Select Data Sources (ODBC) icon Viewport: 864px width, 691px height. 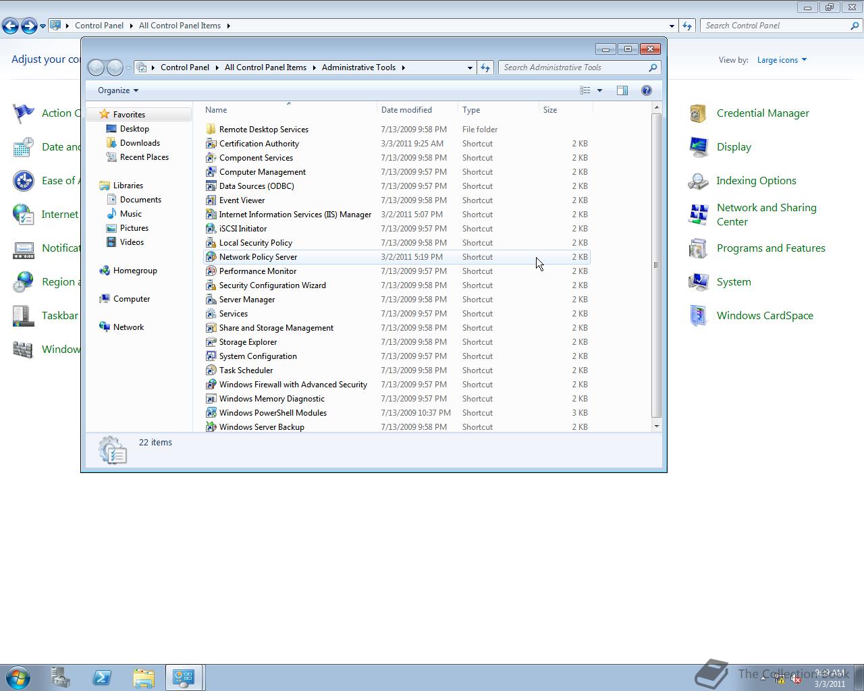(211, 186)
